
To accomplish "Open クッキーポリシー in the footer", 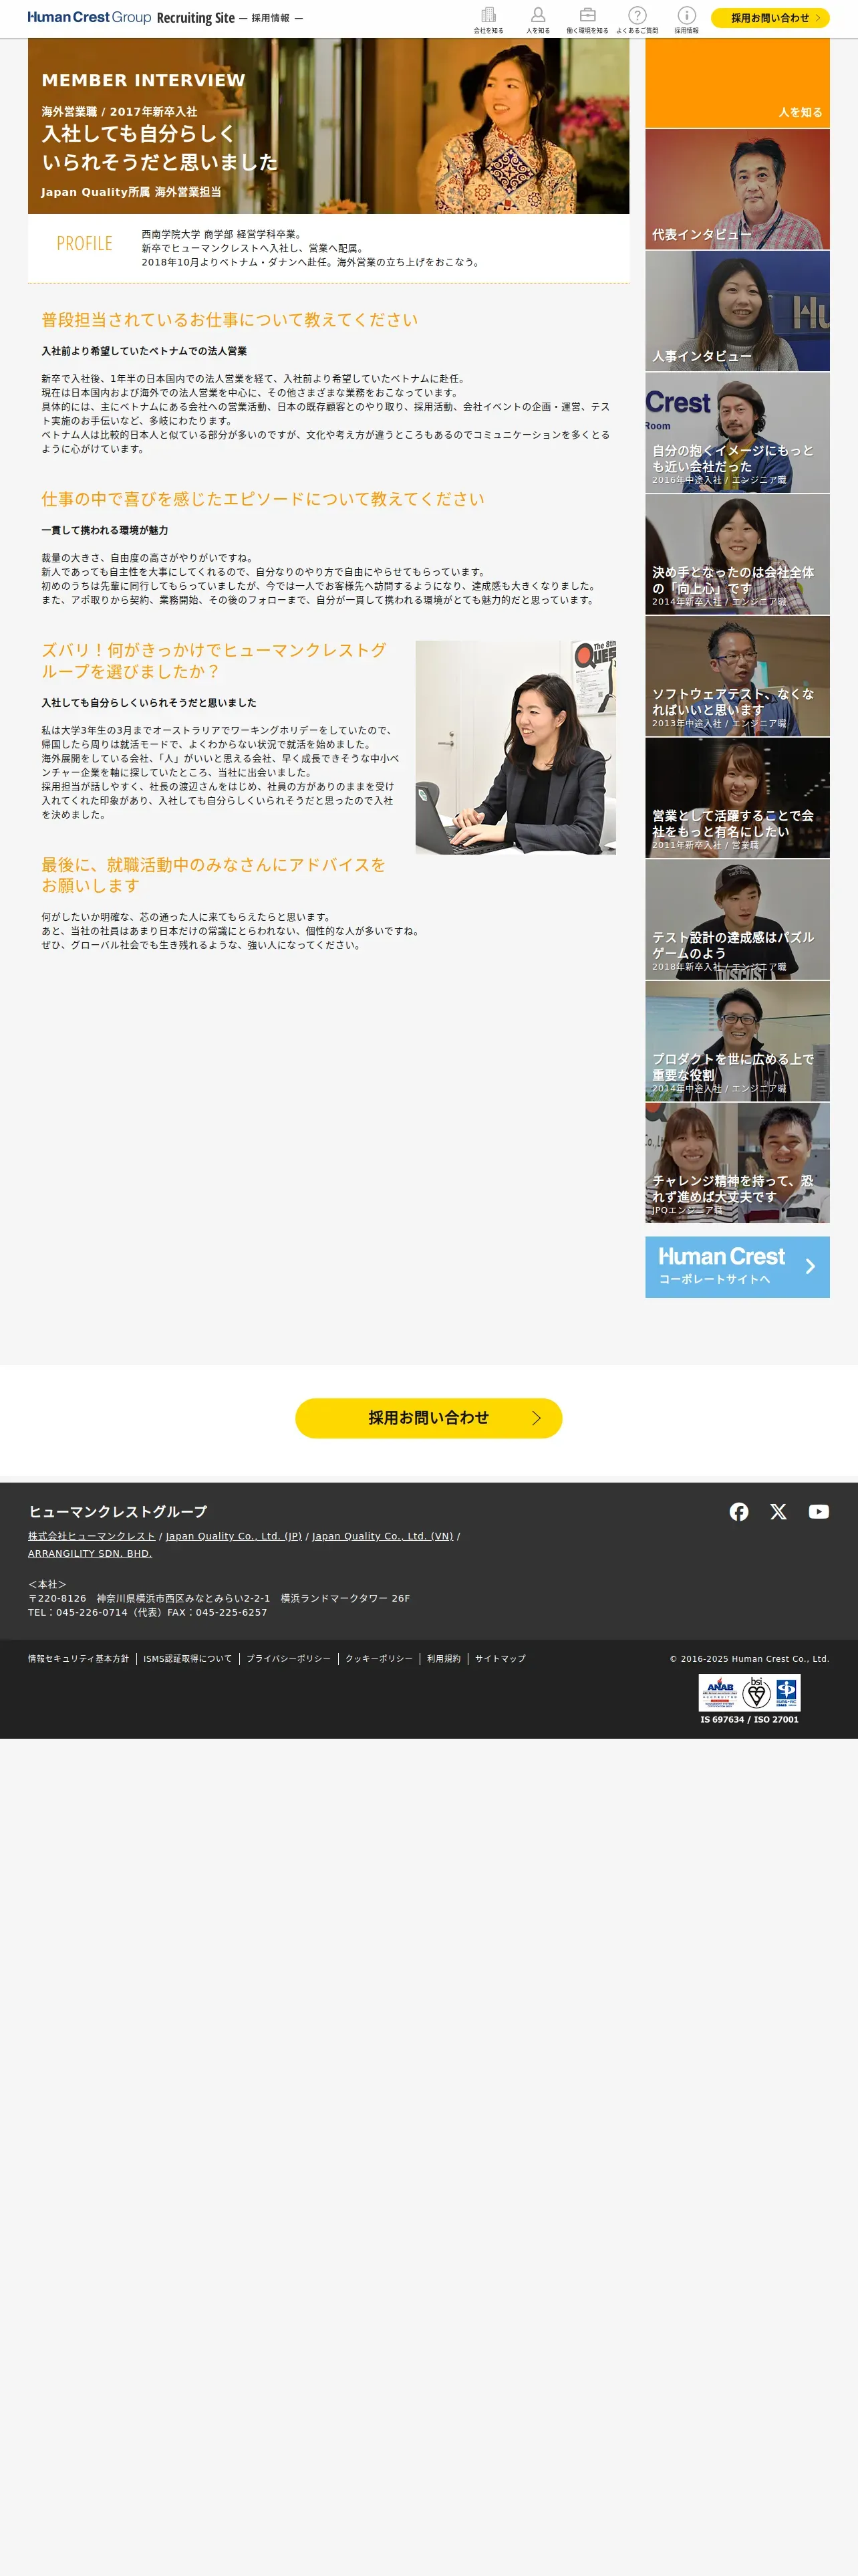I will pyautogui.click(x=379, y=1658).
